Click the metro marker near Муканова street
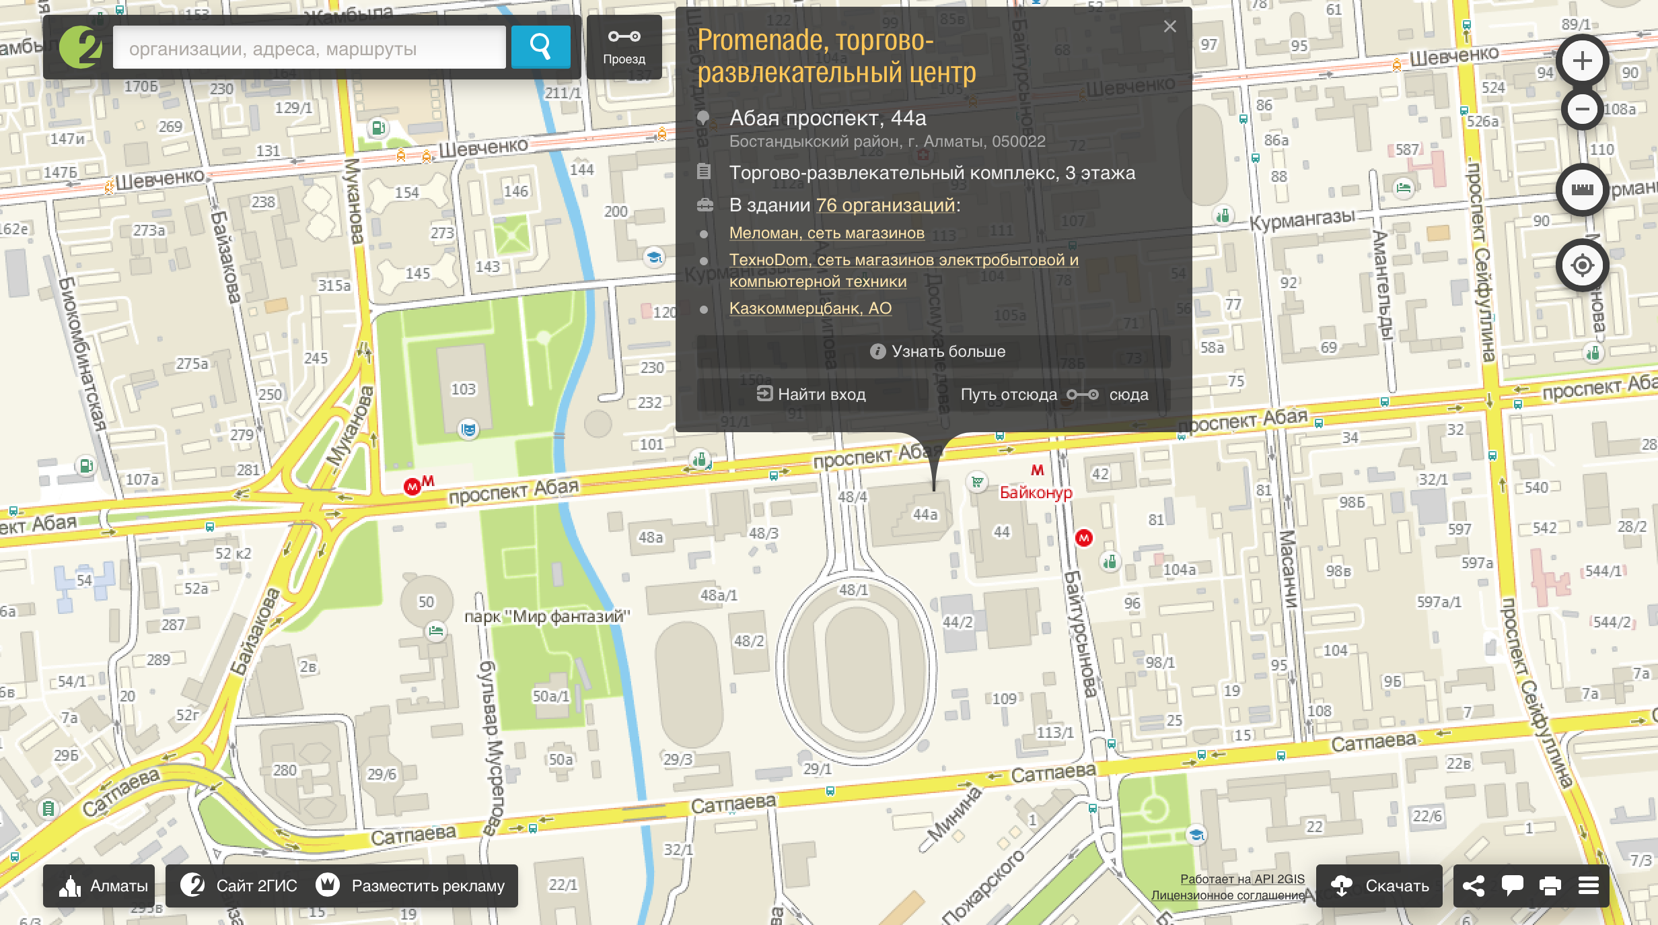 click(412, 487)
